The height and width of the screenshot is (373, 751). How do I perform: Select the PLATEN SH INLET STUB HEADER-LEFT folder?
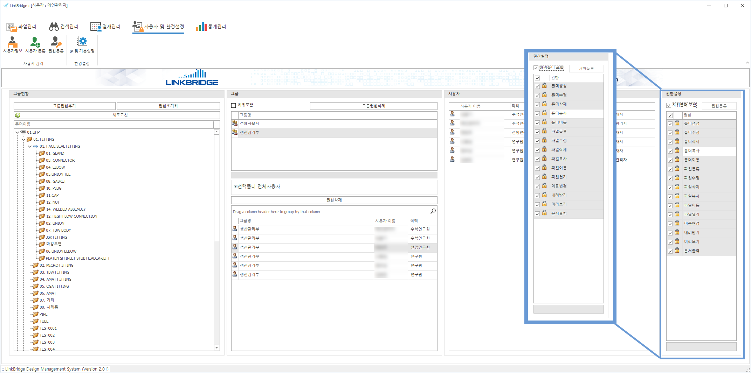pyautogui.click(x=78, y=258)
